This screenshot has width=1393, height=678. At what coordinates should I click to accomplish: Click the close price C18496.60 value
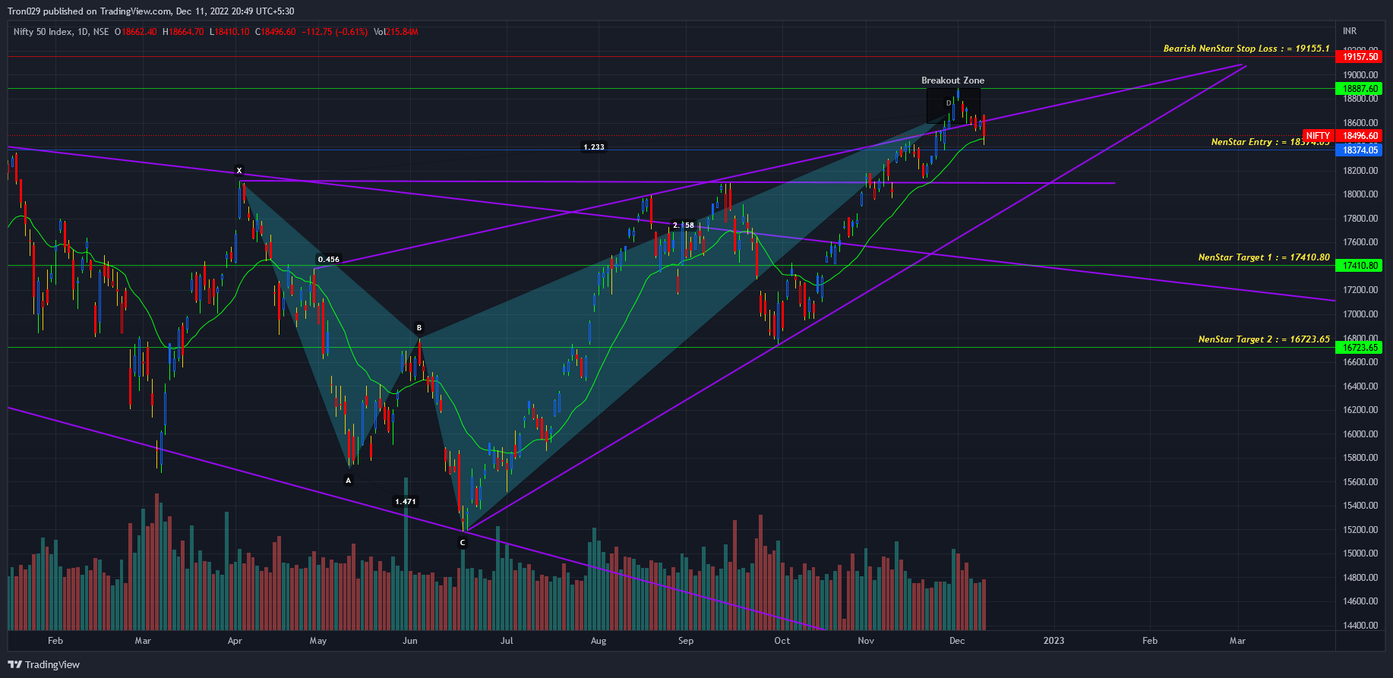pyautogui.click(x=276, y=32)
